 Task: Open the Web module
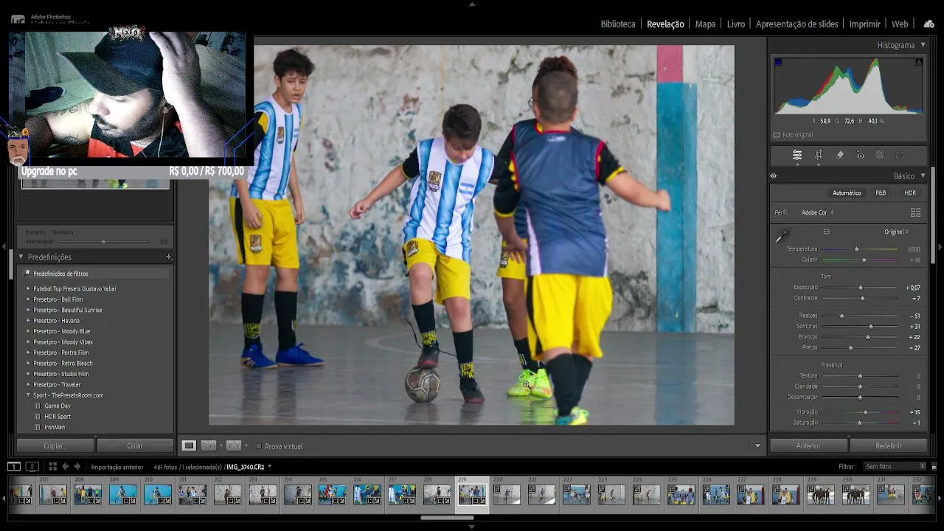click(900, 24)
